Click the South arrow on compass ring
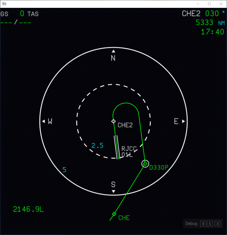This screenshot has width=227, height=235. [x=113, y=191]
